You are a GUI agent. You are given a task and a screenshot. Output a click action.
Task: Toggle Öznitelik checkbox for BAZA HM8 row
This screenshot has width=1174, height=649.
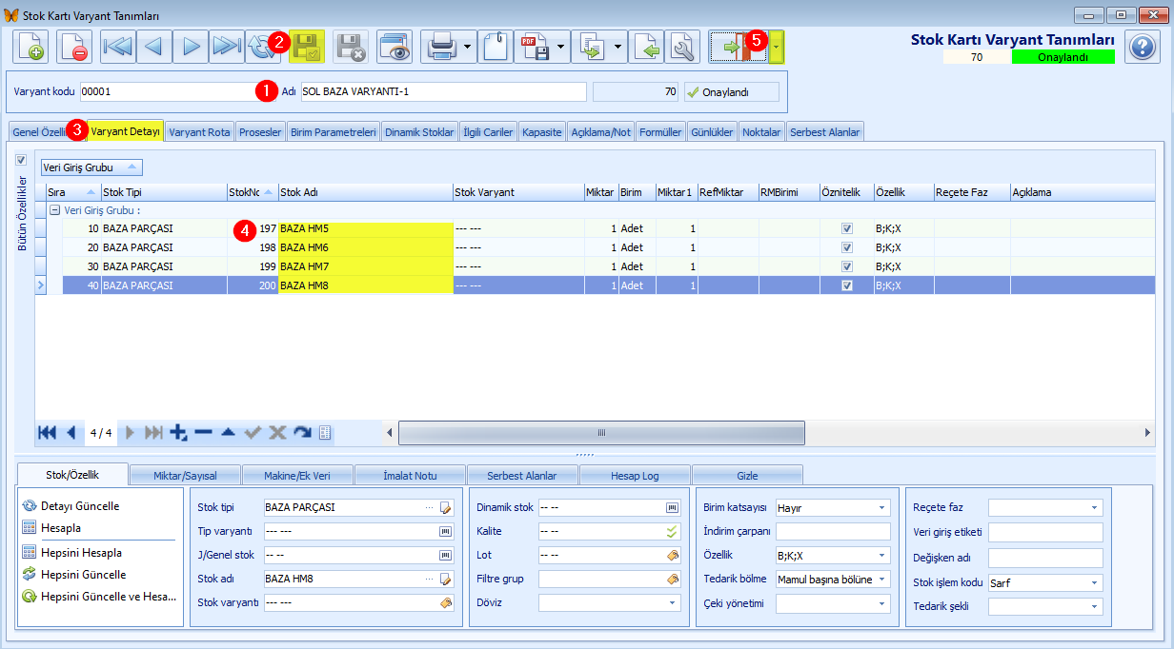[847, 285]
